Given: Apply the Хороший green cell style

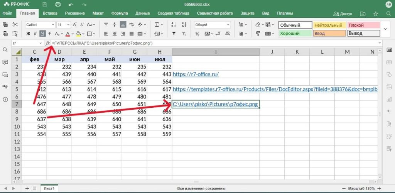Looking at the screenshot, I should pyautogui.click(x=295, y=34).
